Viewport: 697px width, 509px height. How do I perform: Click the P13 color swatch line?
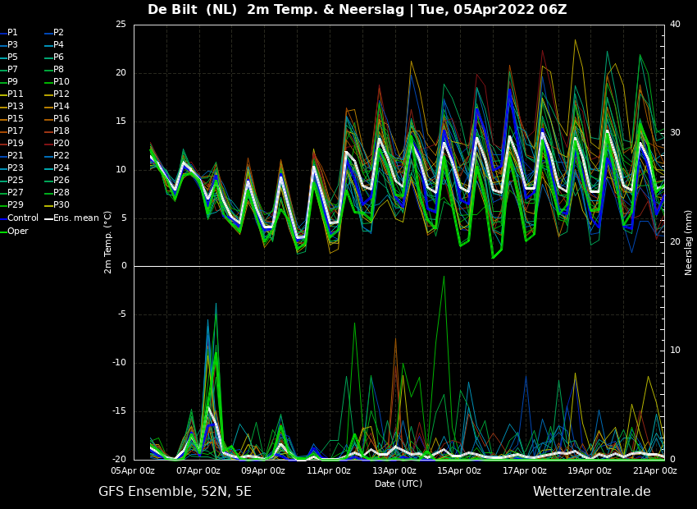pyautogui.click(x=3, y=107)
